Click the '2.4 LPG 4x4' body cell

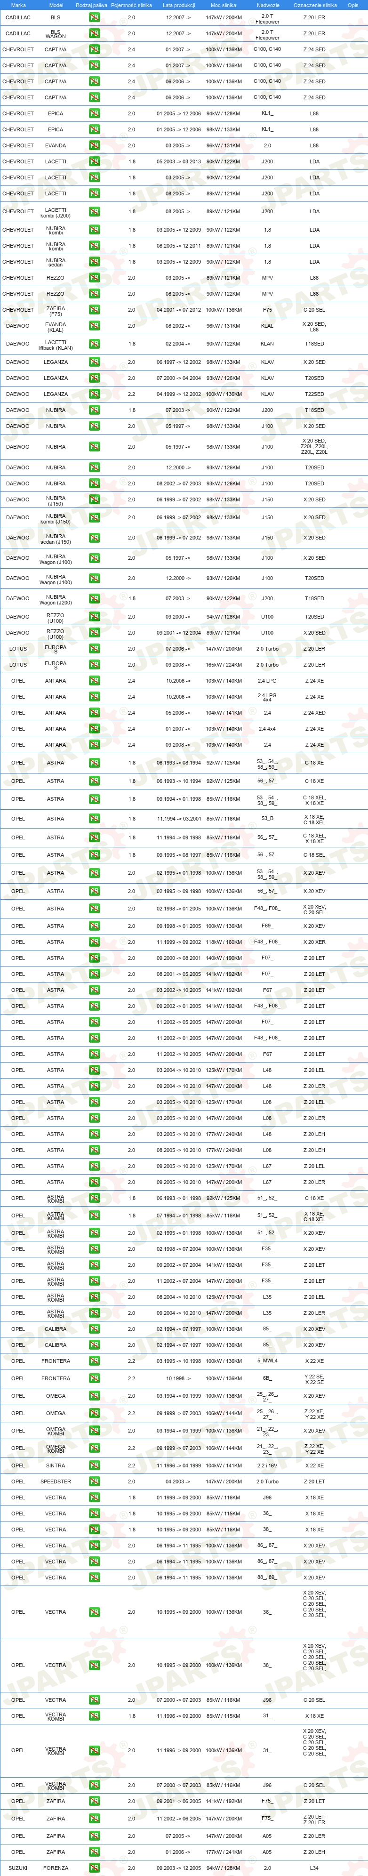click(x=268, y=697)
